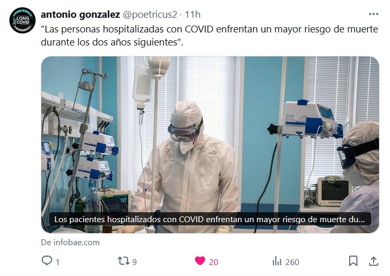The height and width of the screenshot is (276, 390).
Task: Open antonio gonzalez profile name
Action: click(x=81, y=15)
